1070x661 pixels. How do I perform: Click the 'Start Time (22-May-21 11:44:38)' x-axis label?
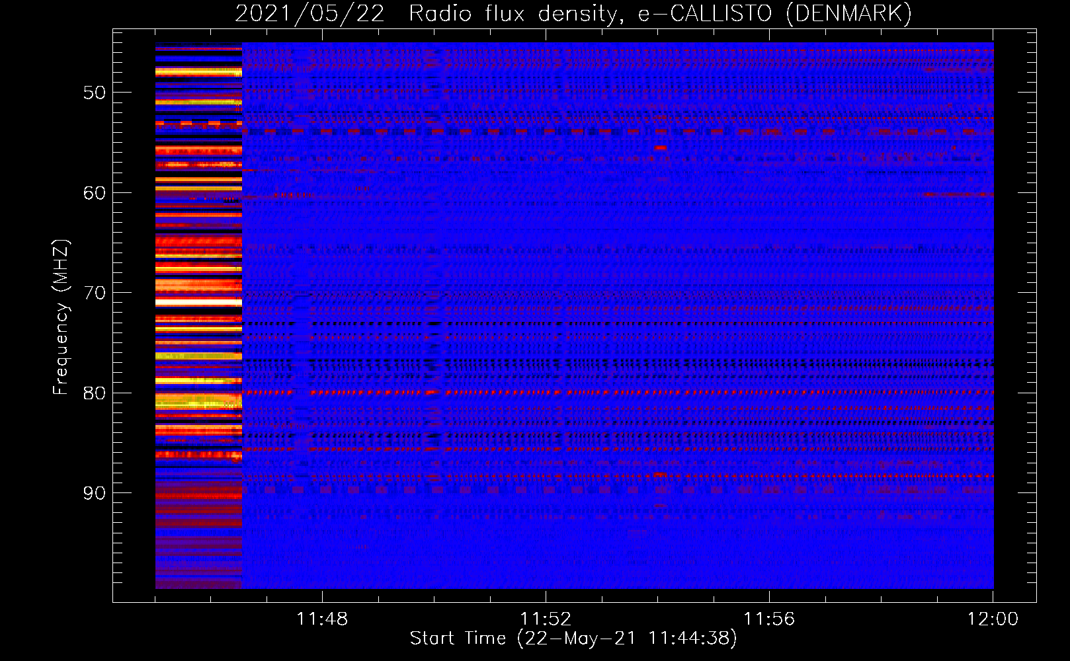[x=573, y=639]
